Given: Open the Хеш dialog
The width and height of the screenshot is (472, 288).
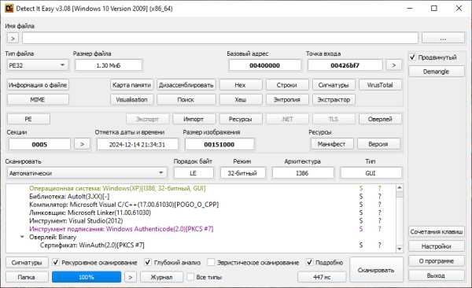Looking at the screenshot, I should click(x=240, y=100).
